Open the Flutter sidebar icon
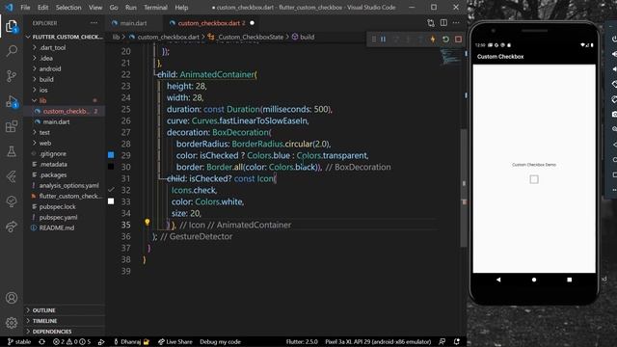The height and width of the screenshot is (347, 617). coord(12,176)
